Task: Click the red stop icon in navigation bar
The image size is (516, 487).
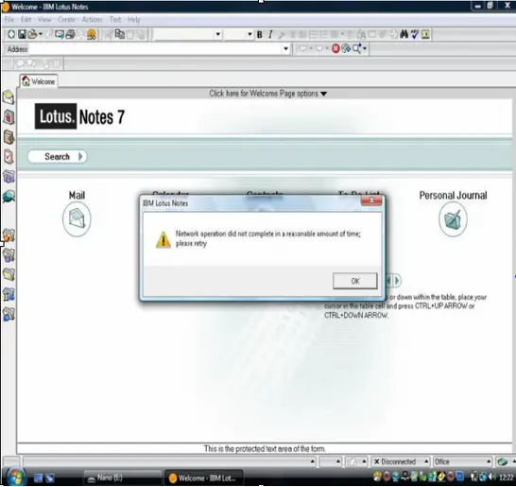Action: (335, 49)
